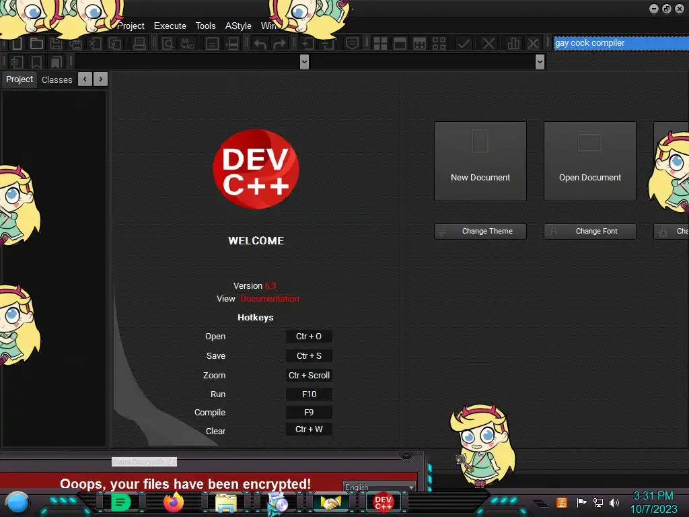
Task: Click the Ctr + W hotkey box
Action: [x=309, y=429]
